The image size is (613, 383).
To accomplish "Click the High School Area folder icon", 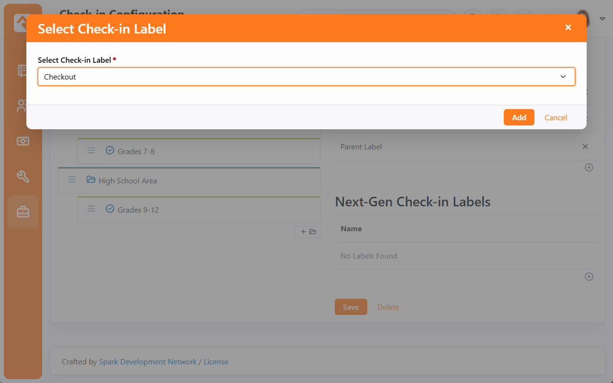I will (x=91, y=180).
